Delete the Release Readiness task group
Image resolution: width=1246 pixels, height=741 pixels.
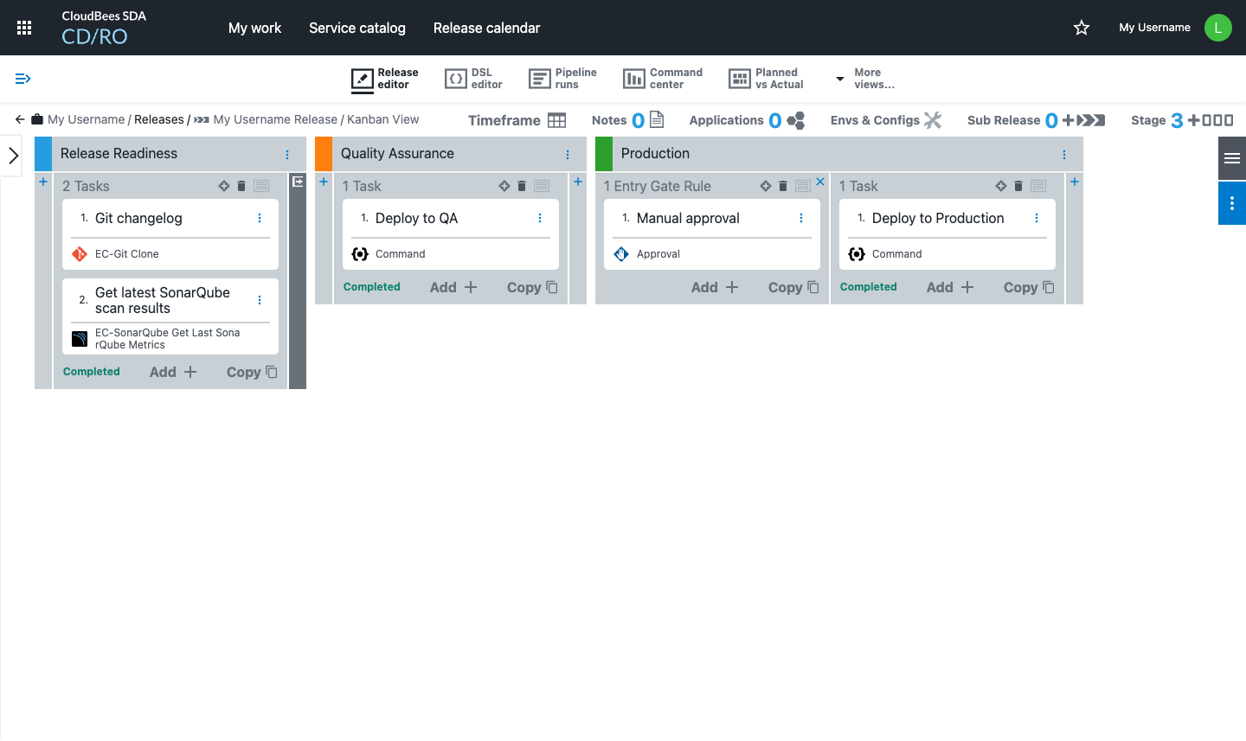pos(241,186)
